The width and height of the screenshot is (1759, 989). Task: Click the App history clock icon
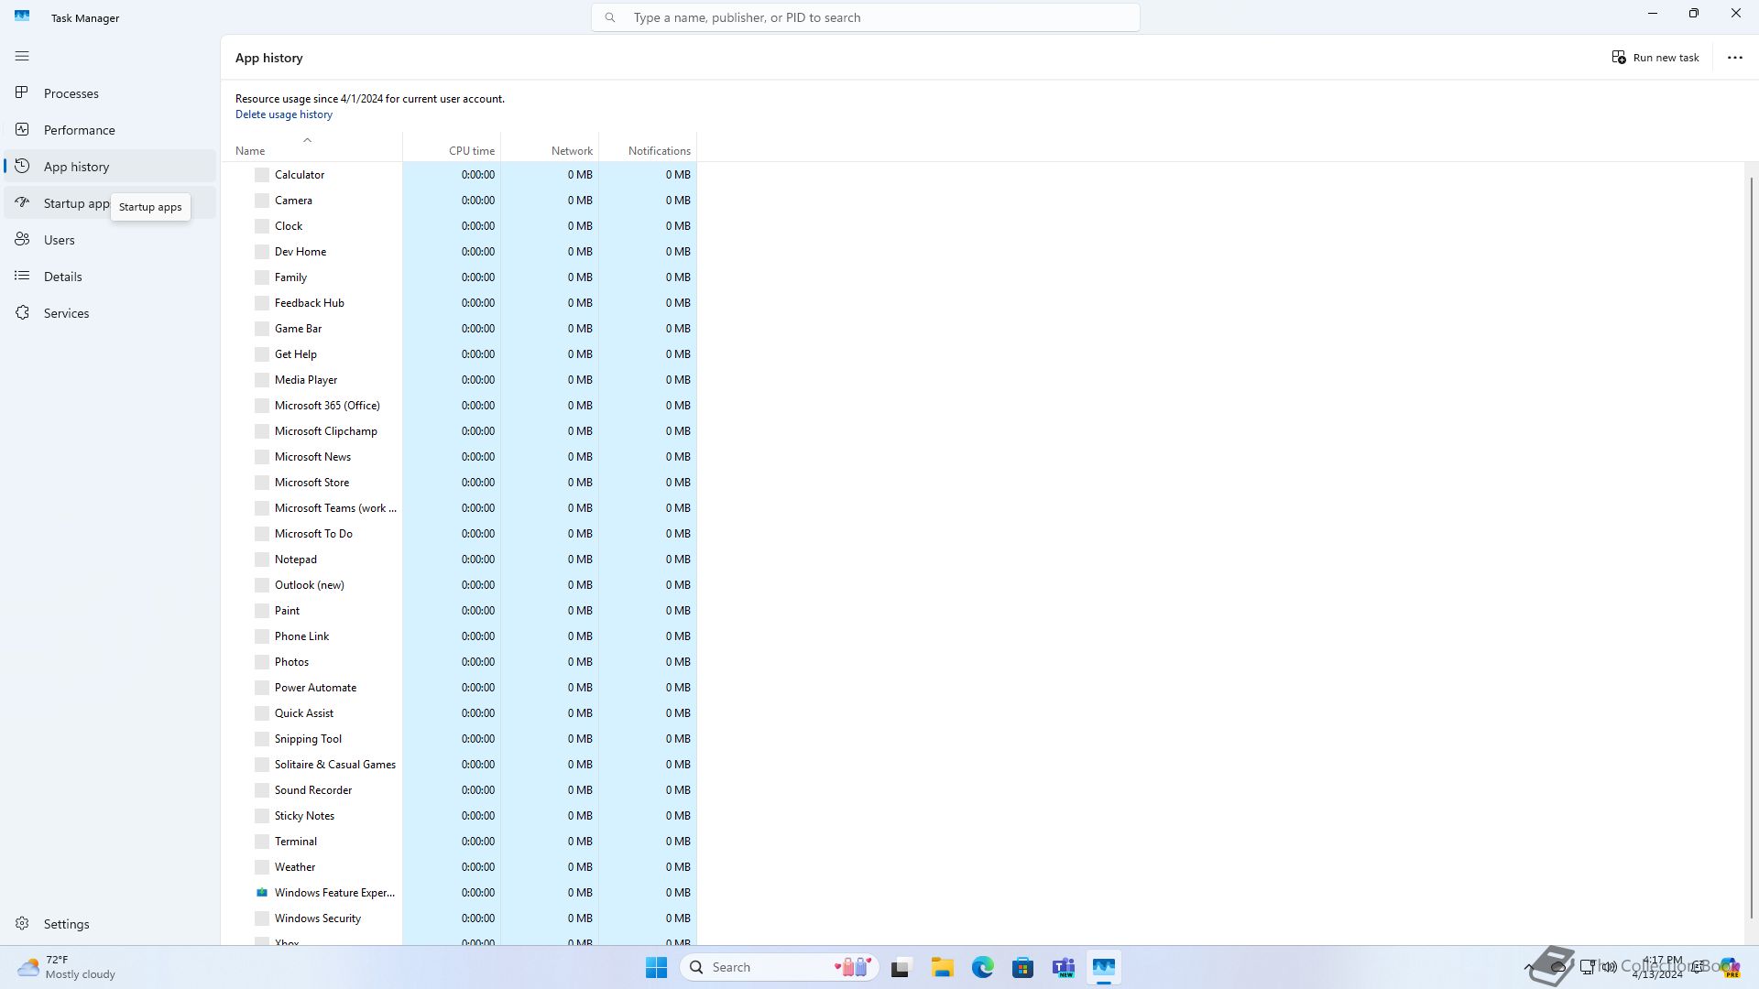(x=22, y=166)
